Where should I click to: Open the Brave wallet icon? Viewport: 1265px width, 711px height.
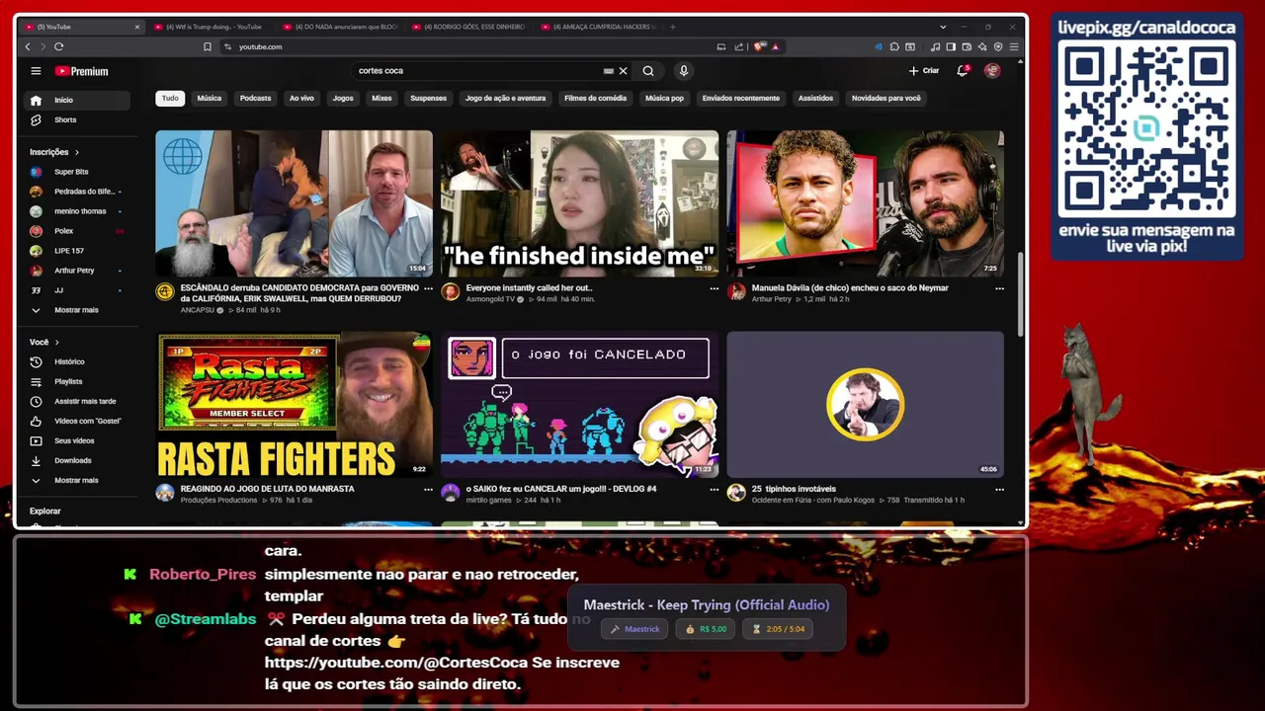[x=967, y=47]
